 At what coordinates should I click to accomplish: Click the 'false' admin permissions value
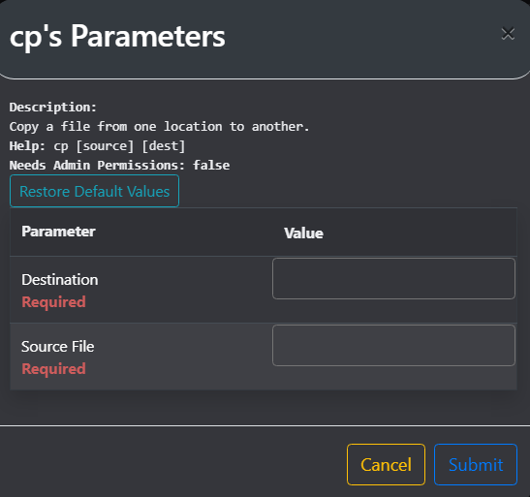(211, 166)
